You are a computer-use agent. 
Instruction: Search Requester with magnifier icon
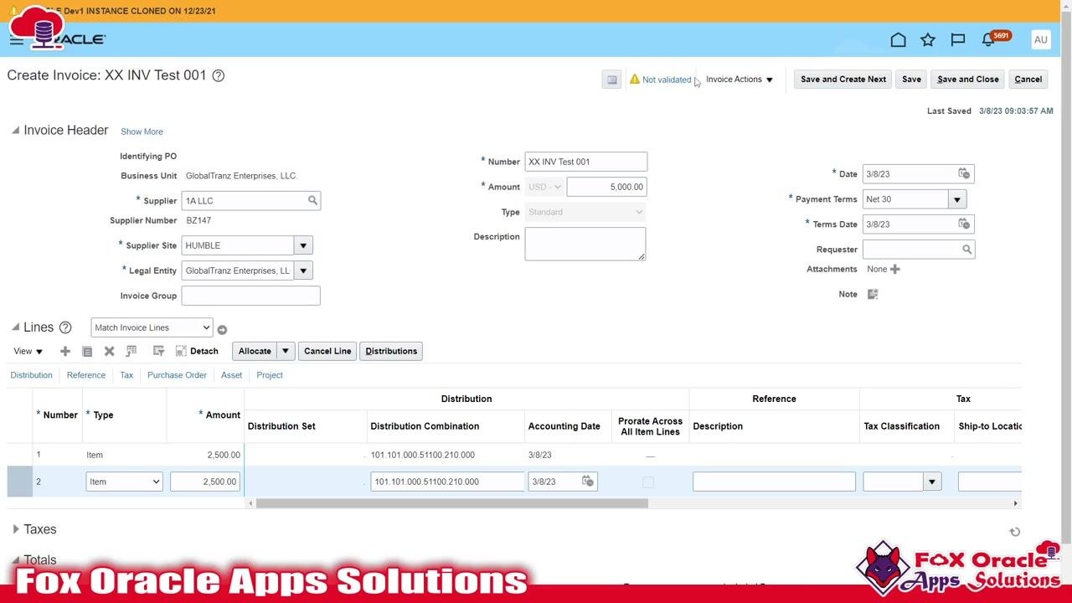click(x=966, y=250)
